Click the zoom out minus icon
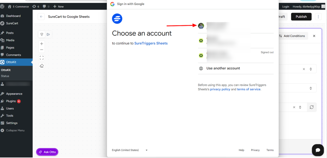This screenshot has height=158, width=327. tap(42, 50)
